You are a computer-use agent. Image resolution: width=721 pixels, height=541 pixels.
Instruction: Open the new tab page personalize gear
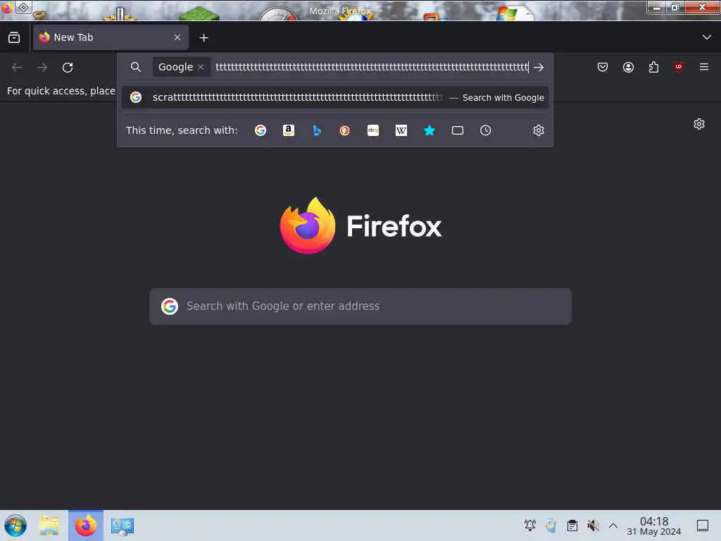coord(699,124)
